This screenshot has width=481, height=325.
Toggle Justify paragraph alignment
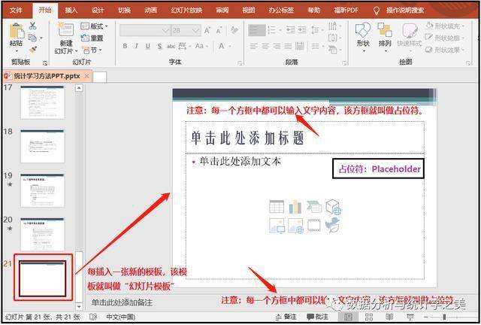pyautogui.click(x=288, y=47)
